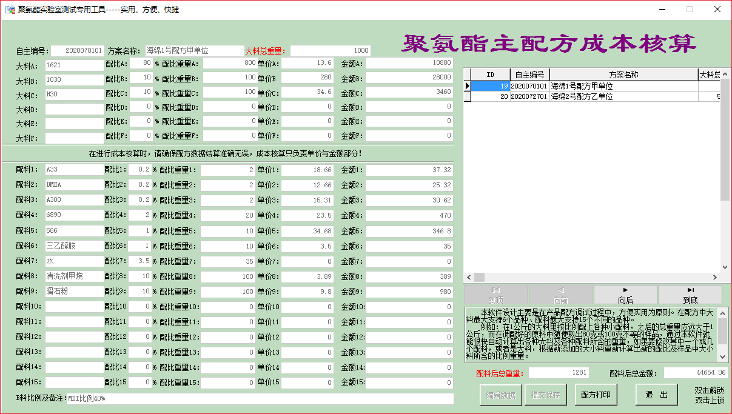The image size is (732, 414).
Task: Click the 配比A field showing 80
Action: pos(140,63)
